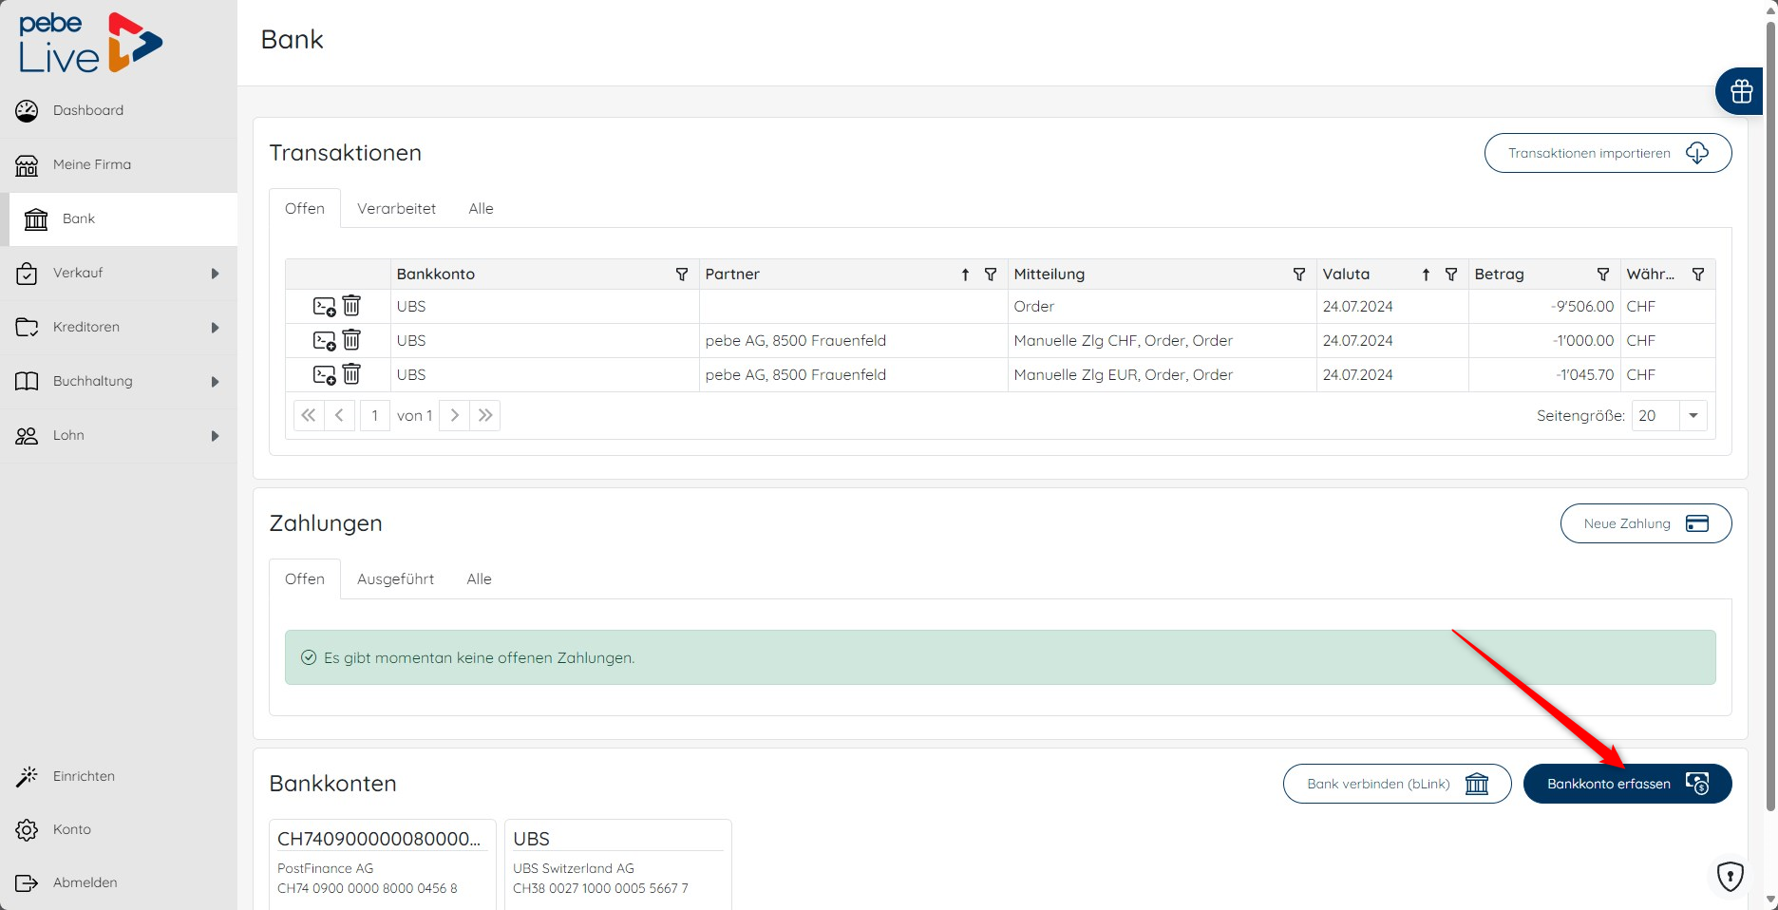Process the Order -9'506.00 transaction

point(325,307)
